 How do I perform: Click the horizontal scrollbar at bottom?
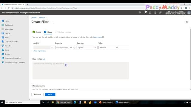[150, 99]
